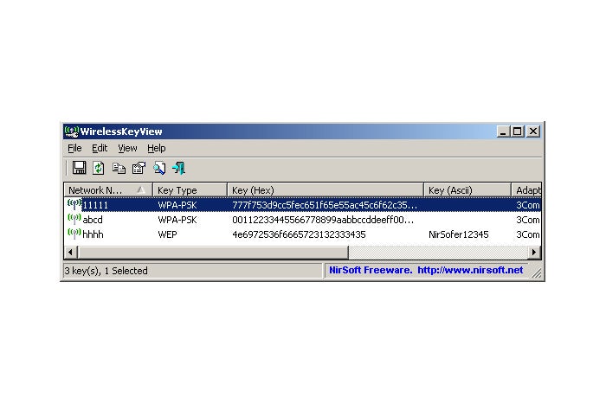Click the wireless icon beside abcd

pos(74,219)
